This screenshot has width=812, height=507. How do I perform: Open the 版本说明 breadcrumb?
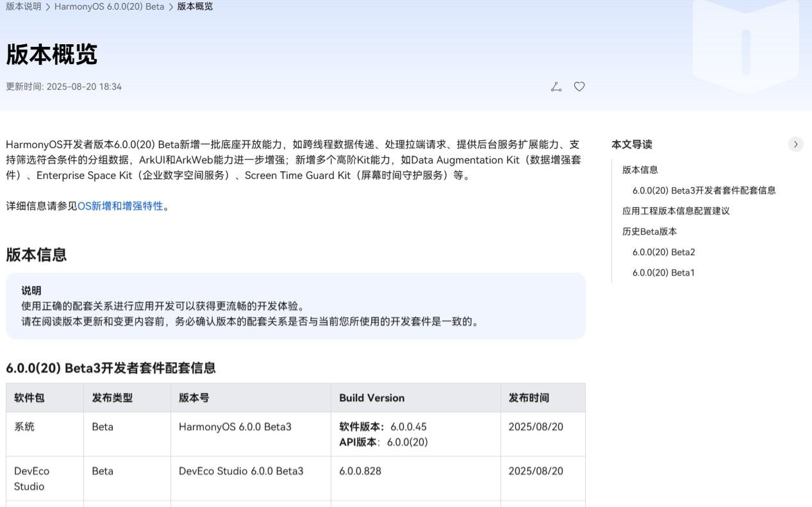(x=24, y=6)
